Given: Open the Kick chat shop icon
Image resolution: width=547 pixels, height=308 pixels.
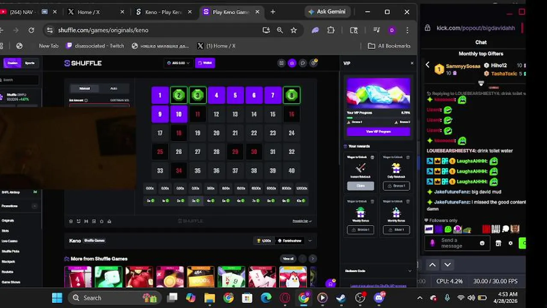Looking at the screenshot, I should click(498, 243).
